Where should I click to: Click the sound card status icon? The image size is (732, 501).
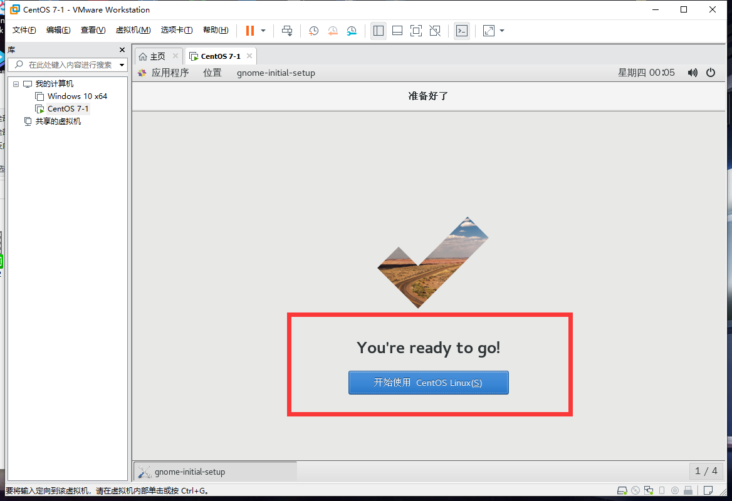[x=675, y=491]
